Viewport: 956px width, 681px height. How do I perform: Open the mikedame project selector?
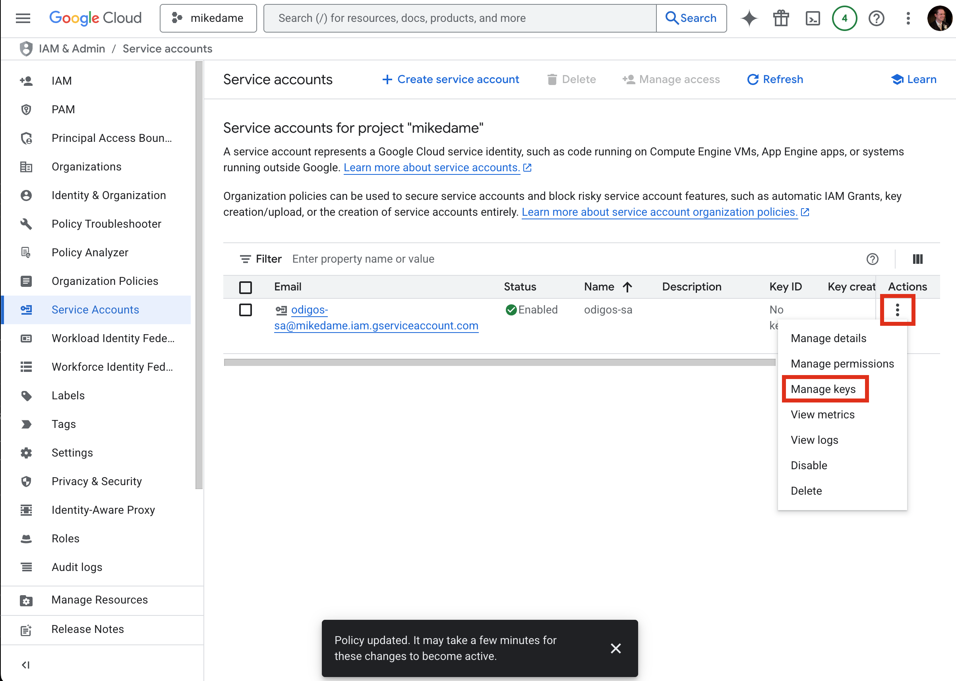tap(208, 18)
